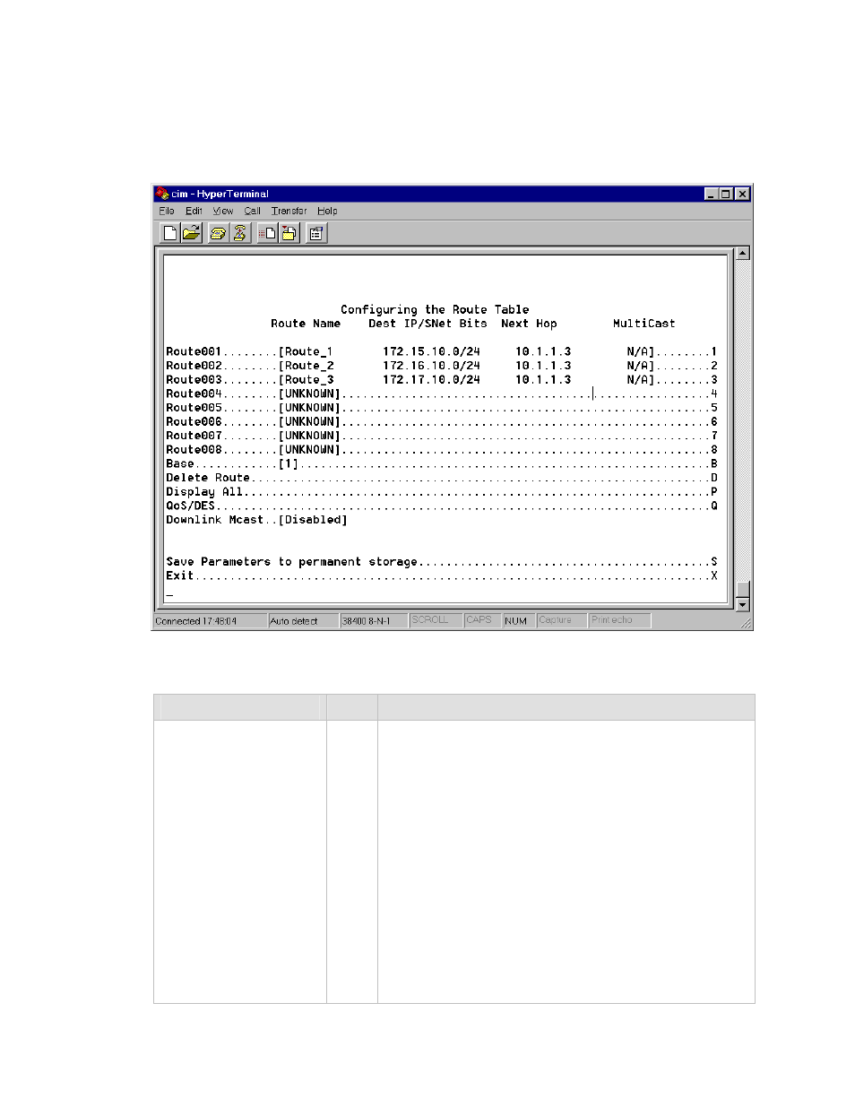Click the Base [1] line
The height and width of the screenshot is (1107, 855).
(x=442, y=464)
